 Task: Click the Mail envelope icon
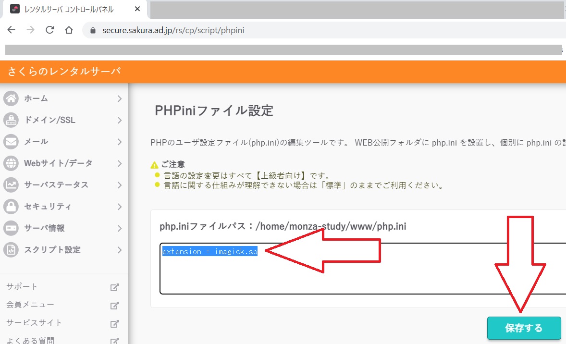pos(11,142)
